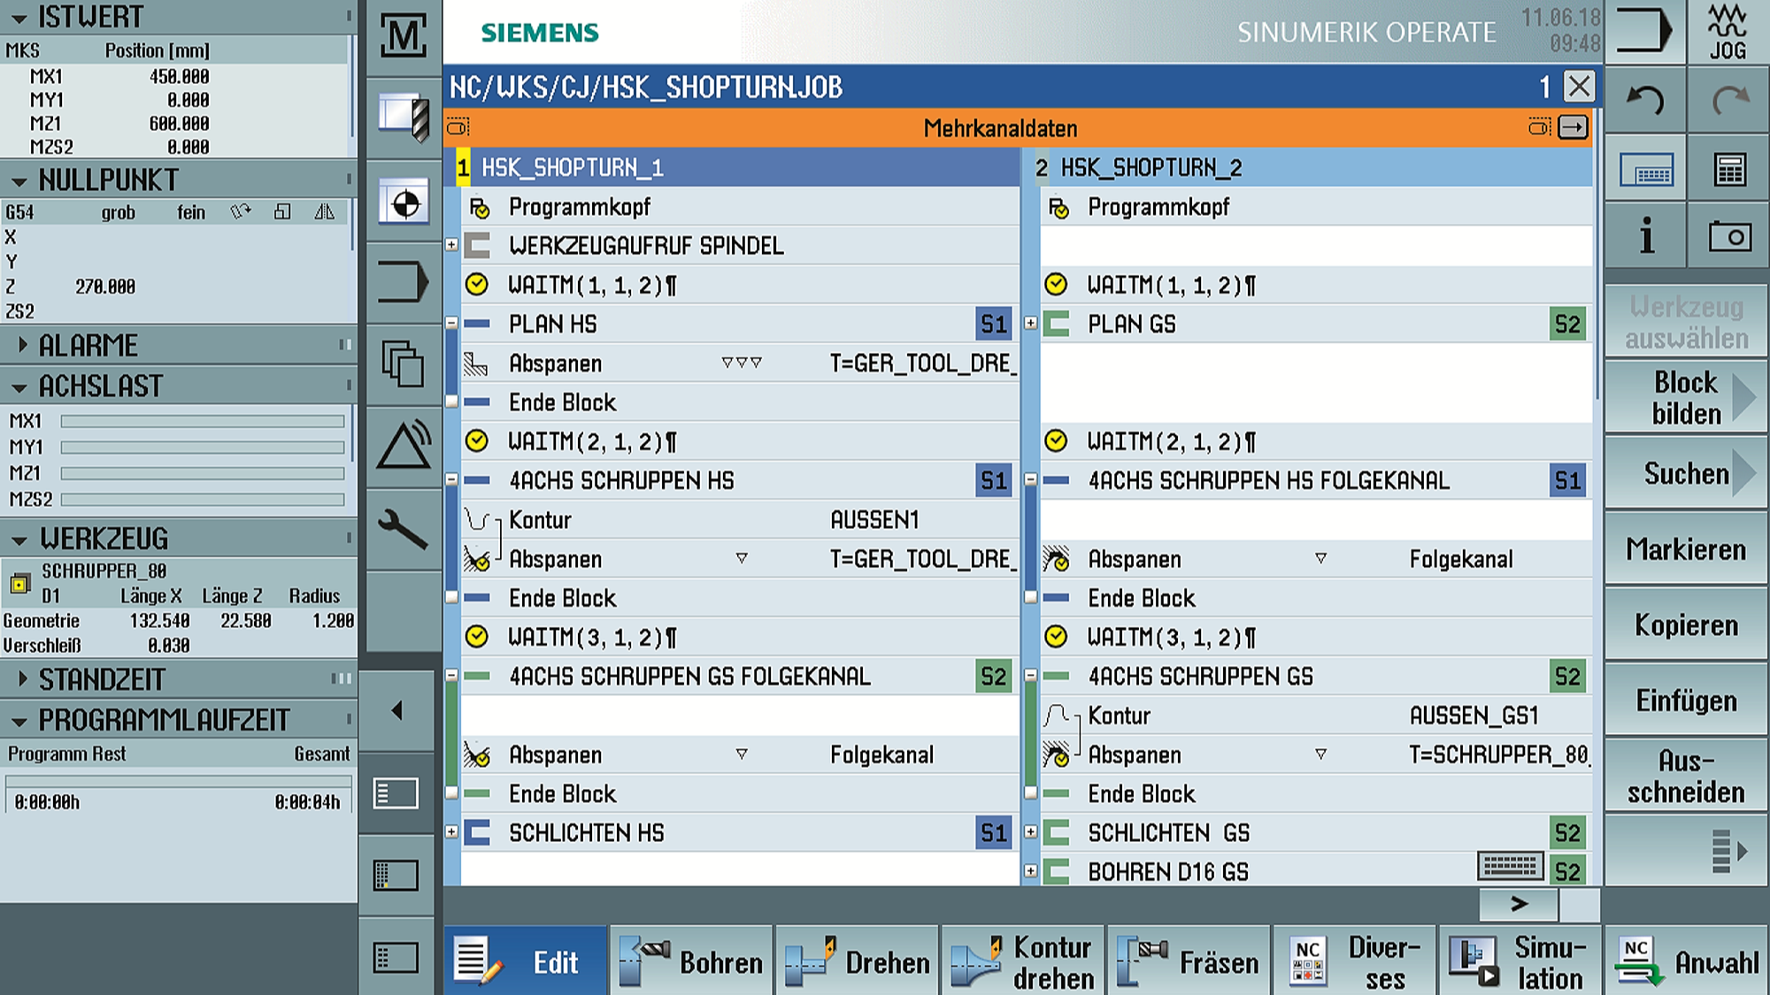Click Einfügen softkey
Screen dimensions: 1770x995
click(1687, 700)
